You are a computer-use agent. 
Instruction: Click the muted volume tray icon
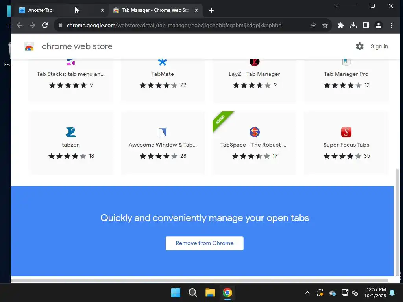(x=355, y=293)
